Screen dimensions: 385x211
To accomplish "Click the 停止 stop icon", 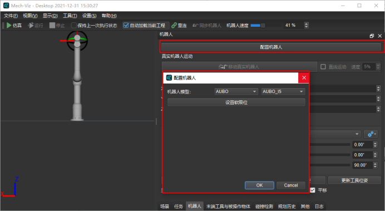I will (52, 25).
